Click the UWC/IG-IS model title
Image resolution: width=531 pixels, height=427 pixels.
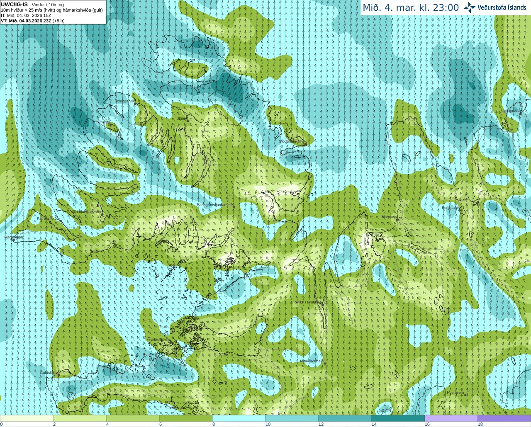[x=14, y=4]
